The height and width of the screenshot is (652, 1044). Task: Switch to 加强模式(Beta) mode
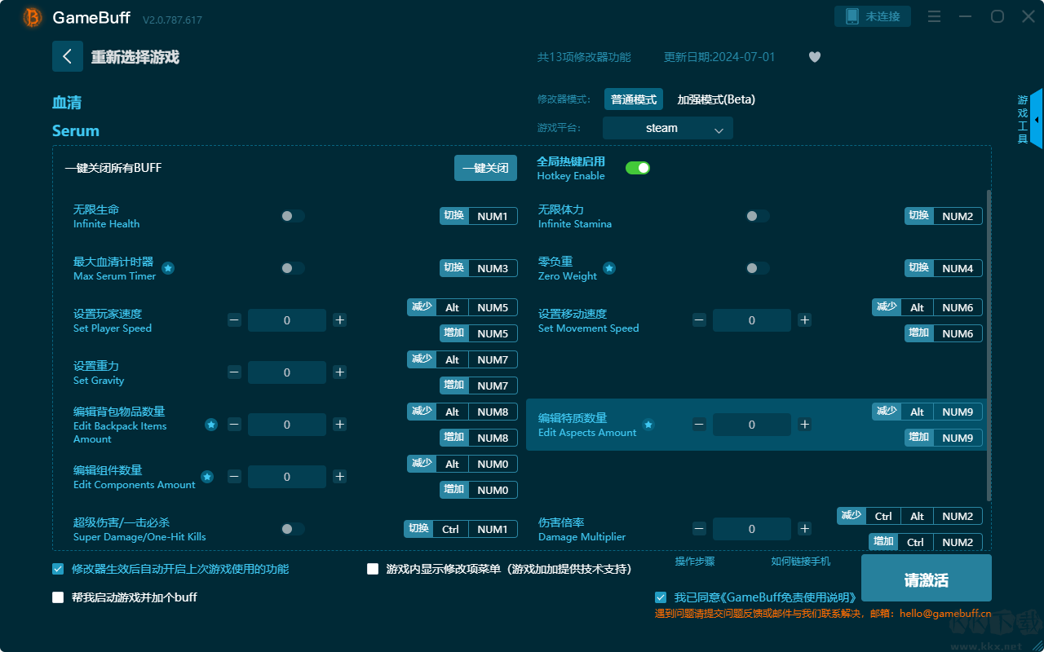[x=716, y=99]
